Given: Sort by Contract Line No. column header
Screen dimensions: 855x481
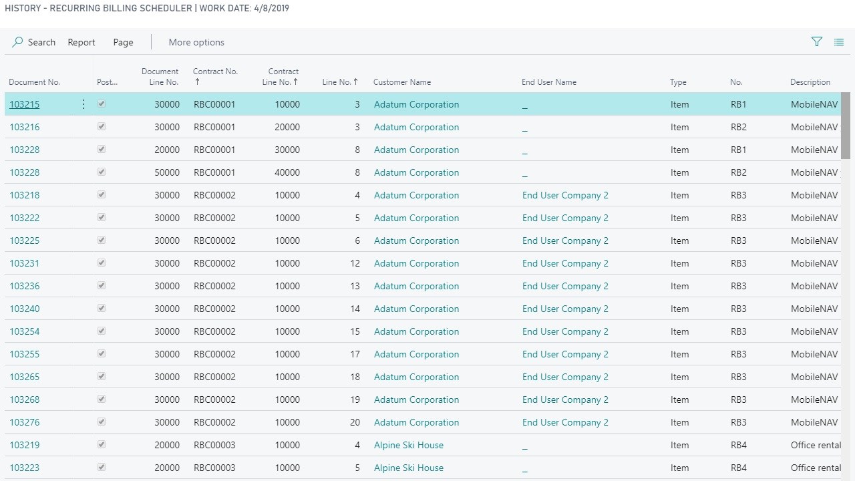Looking at the screenshot, I should 281,77.
